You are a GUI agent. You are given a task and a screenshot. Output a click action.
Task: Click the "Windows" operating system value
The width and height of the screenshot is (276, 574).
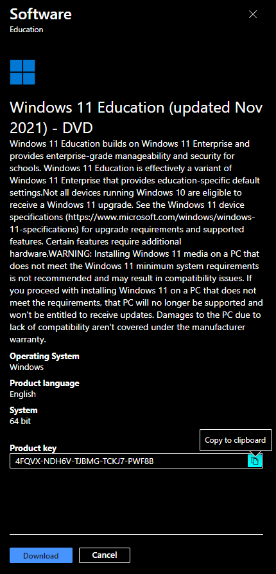27,367
